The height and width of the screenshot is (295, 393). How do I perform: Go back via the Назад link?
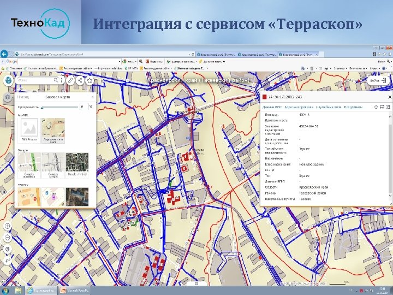(x=23, y=97)
